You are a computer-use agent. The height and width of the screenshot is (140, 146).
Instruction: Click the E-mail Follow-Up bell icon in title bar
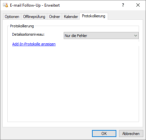click(x=6, y=5)
